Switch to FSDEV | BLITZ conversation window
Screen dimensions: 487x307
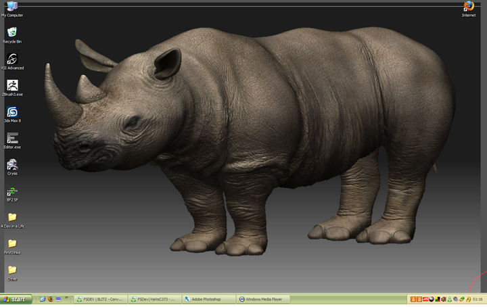(101, 300)
